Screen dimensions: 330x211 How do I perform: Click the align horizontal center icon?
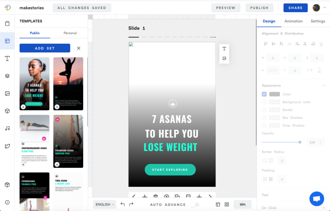click(305, 44)
